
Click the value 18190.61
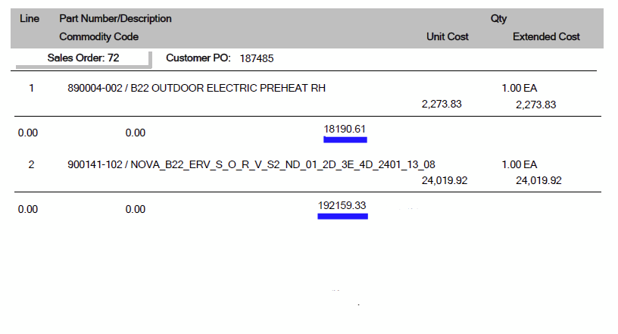[345, 129]
